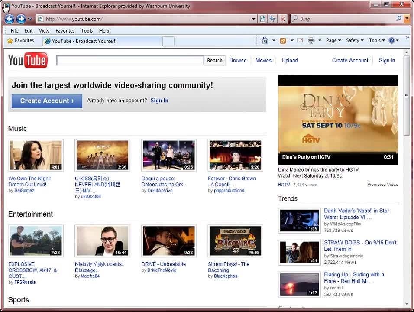Viewport: 414px width, 312px height.
Task: Click the Stop loading X icon
Action: (282, 19)
